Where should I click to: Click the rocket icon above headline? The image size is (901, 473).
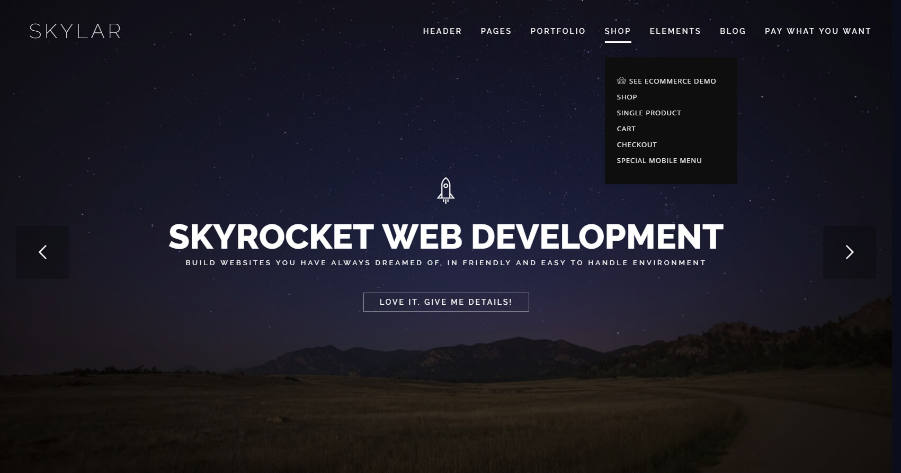[445, 190]
